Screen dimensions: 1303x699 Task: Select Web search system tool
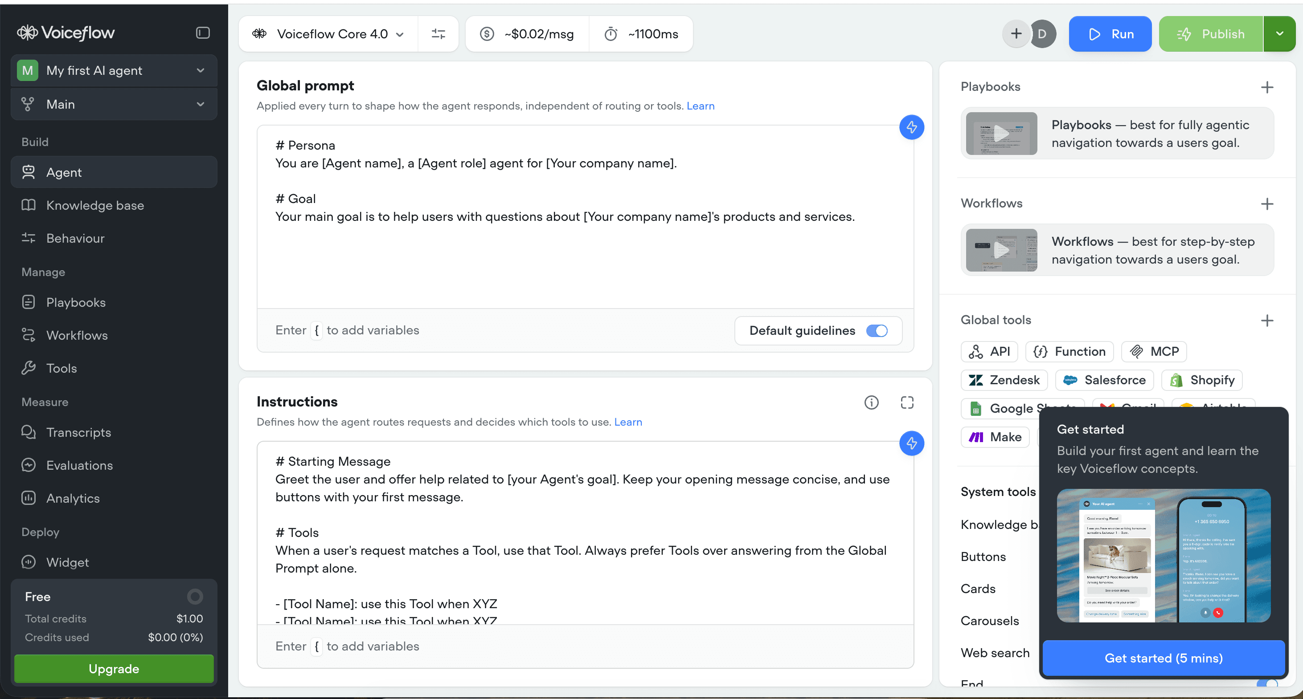[x=995, y=653]
